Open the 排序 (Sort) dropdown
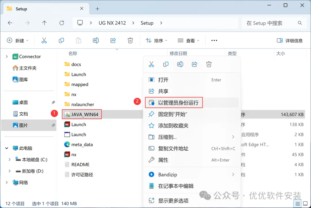311x208 pixels. tap(156, 40)
